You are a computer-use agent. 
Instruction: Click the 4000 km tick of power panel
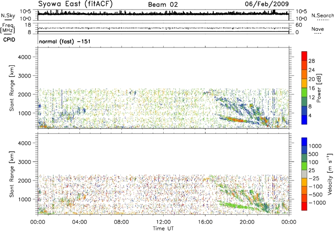click(x=25, y=57)
